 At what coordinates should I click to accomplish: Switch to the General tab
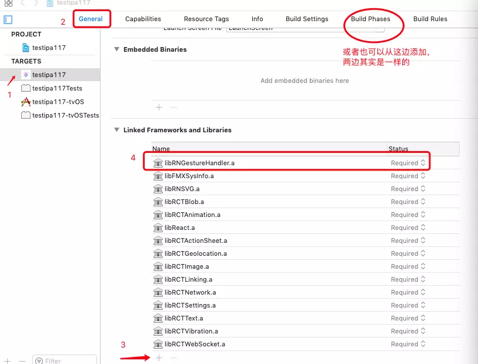91,19
